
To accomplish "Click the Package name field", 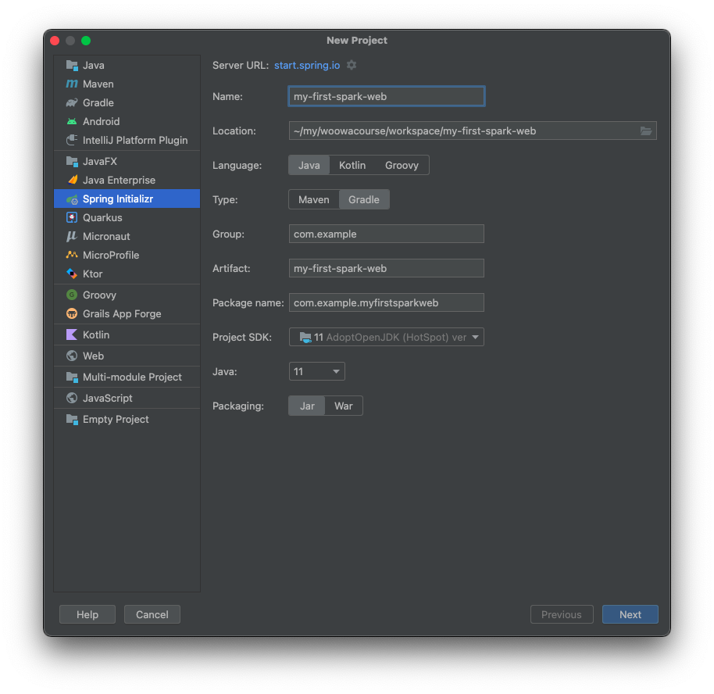I will click(x=386, y=302).
